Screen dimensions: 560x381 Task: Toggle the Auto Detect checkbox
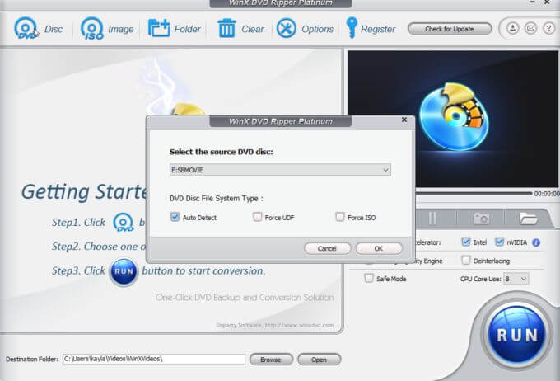point(175,217)
